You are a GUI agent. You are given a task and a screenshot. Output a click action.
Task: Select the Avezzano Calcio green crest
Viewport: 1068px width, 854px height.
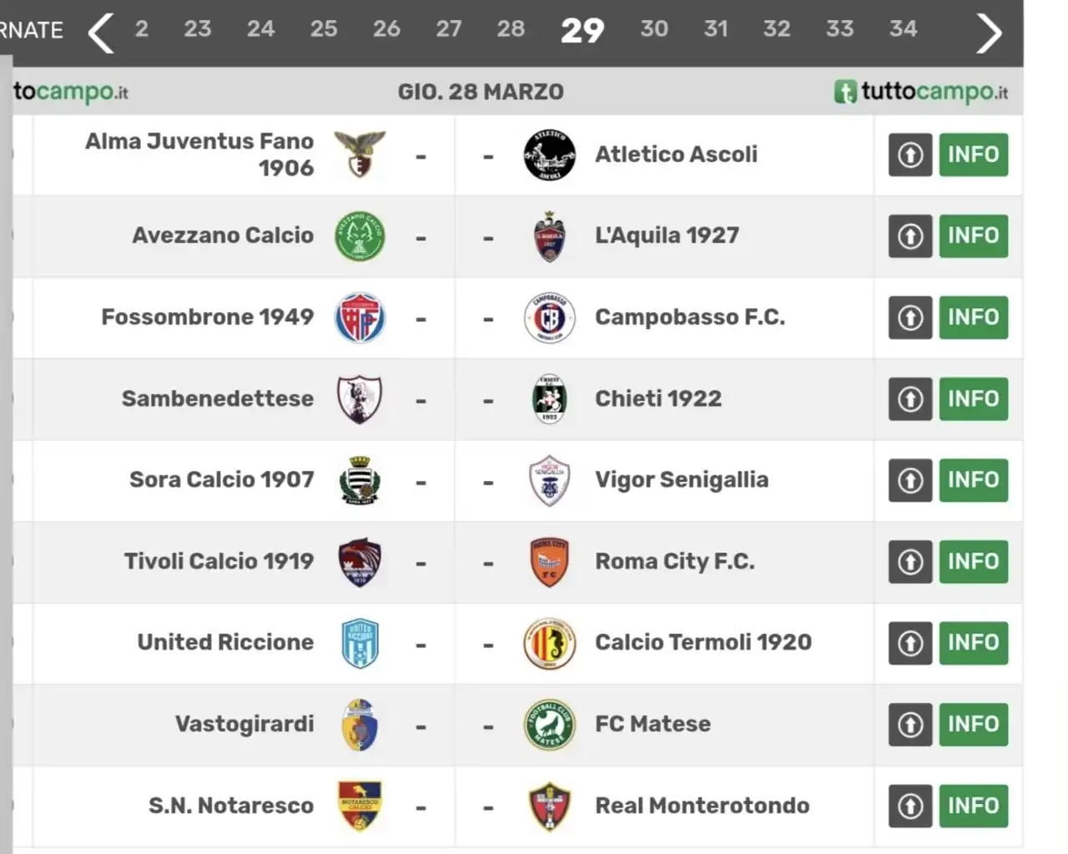click(360, 236)
